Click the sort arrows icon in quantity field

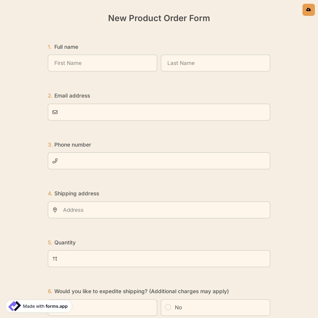pos(55,259)
